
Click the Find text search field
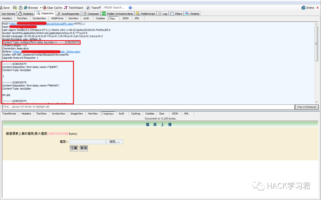[x=148, y=107]
